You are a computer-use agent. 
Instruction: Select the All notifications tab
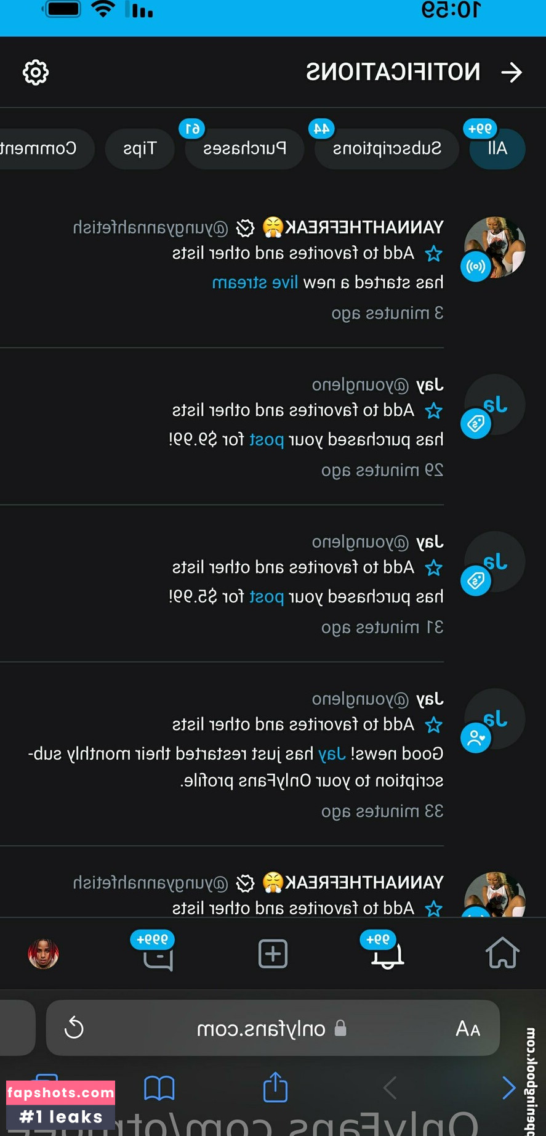tap(497, 148)
